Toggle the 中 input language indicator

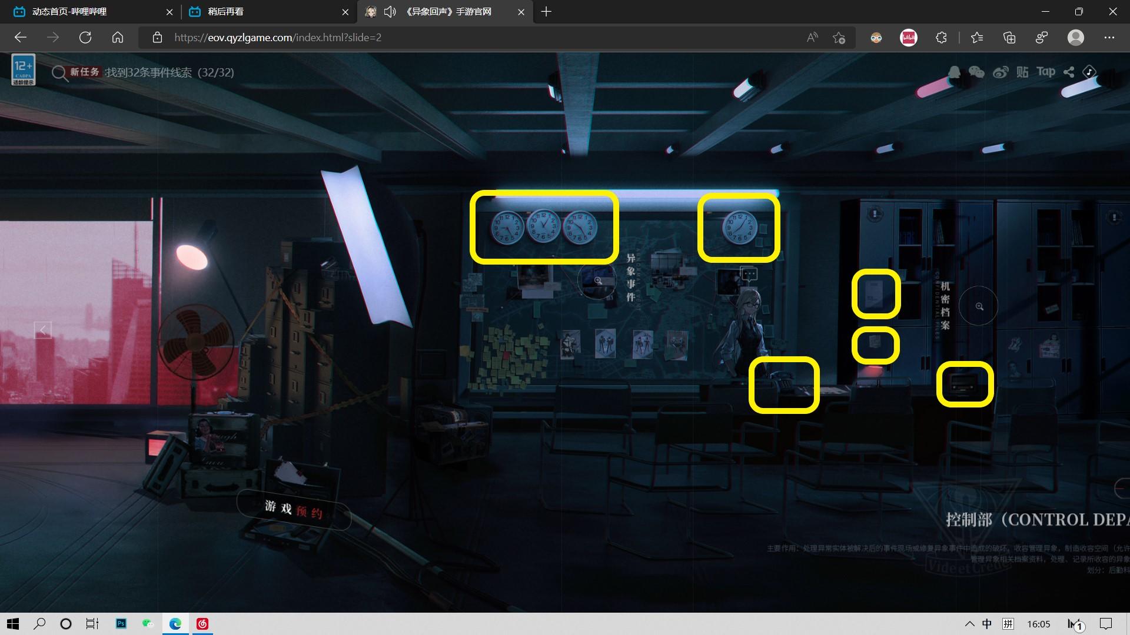(x=987, y=624)
